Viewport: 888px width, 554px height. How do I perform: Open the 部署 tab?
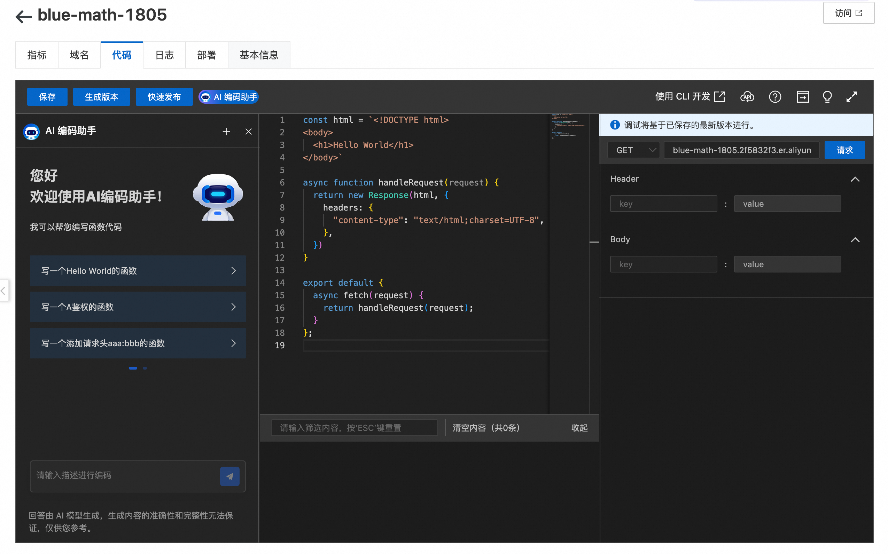207,55
